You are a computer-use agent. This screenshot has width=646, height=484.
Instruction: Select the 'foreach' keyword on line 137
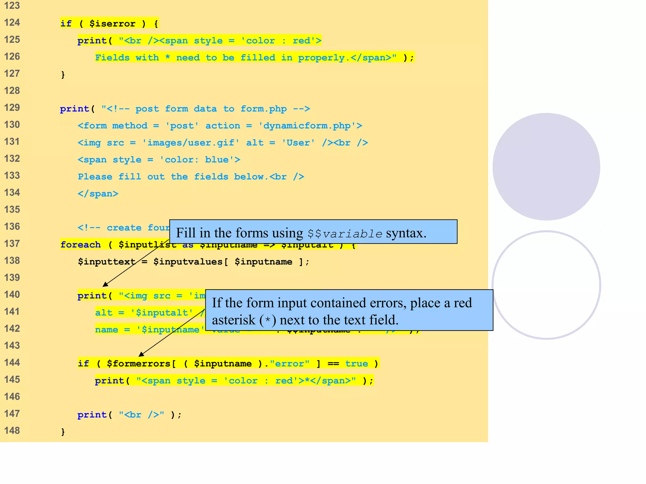click(x=80, y=245)
